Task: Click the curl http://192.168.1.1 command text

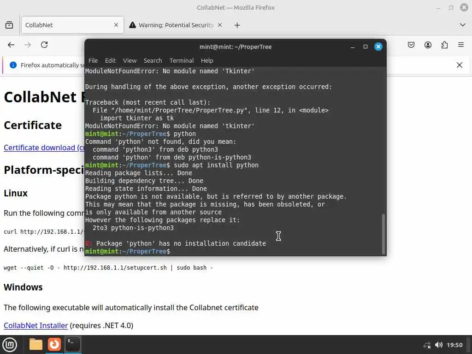Action: click(x=44, y=232)
